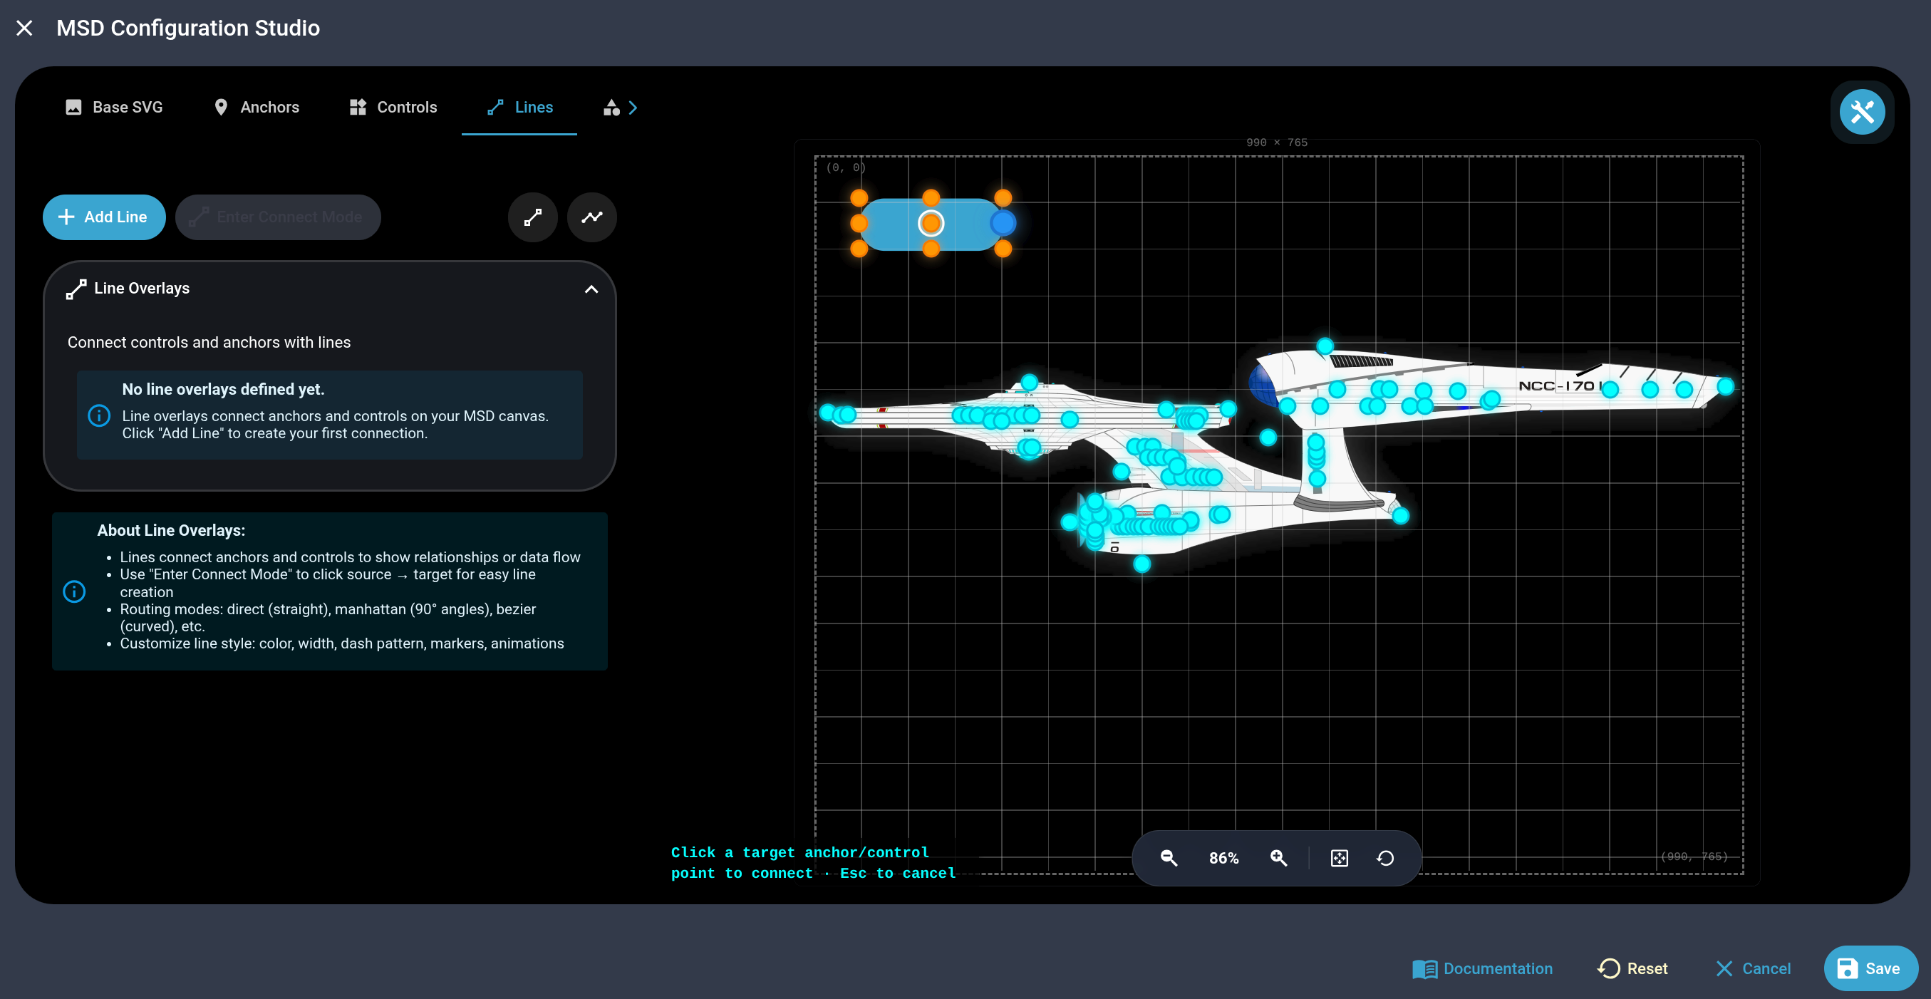Click the disabled Enter Connect Mode button
Viewport: 1931px width, 999px height.
[x=278, y=217]
